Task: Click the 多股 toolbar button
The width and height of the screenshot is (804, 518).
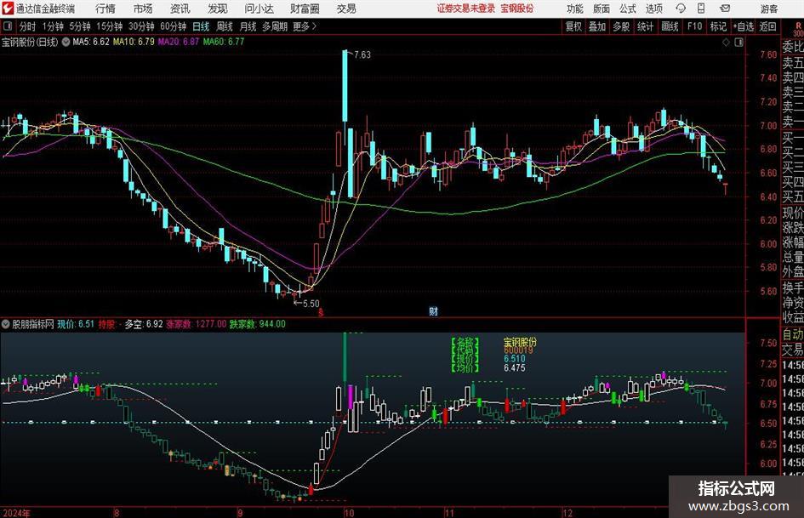Action: click(x=621, y=26)
